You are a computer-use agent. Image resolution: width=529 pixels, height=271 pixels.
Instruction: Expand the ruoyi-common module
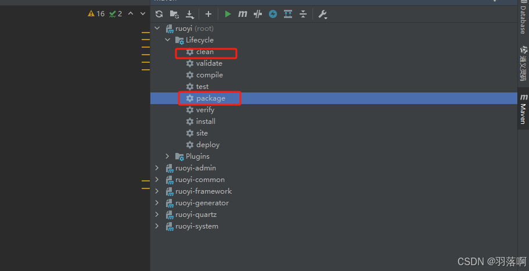pos(157,180)
